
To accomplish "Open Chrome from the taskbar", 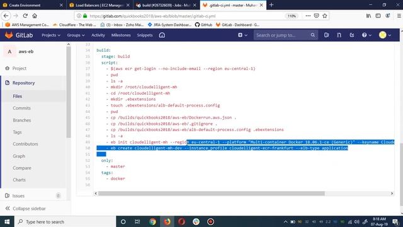I will pyautogui.click(x=152, y=221).
